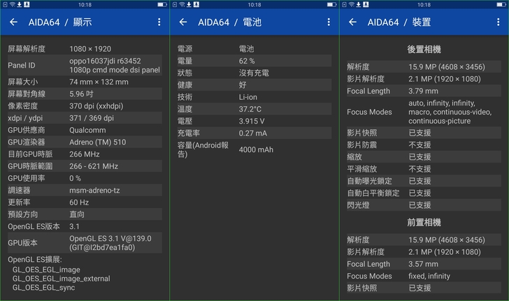Open overflow menu on the 電池 screen

click(329, 22)
